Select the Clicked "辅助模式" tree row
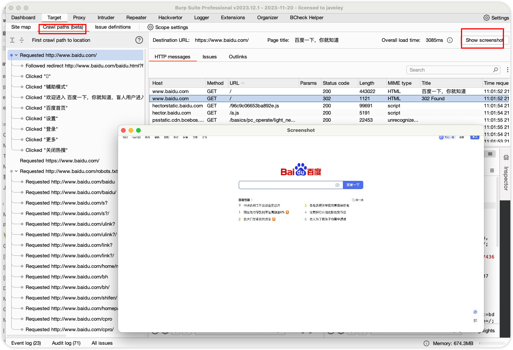513x350 pixels. click(46, 87)
